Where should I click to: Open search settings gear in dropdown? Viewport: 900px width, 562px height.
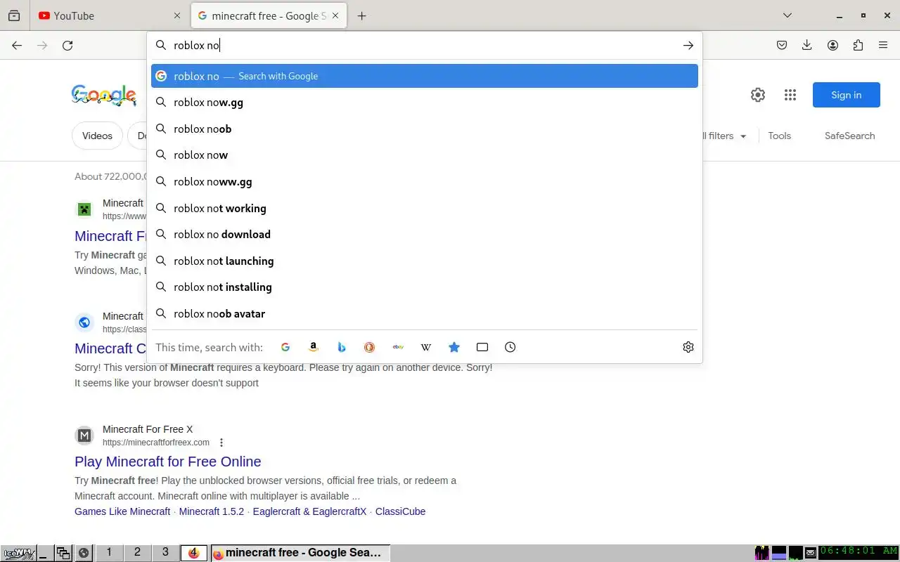tap(688, 347)
